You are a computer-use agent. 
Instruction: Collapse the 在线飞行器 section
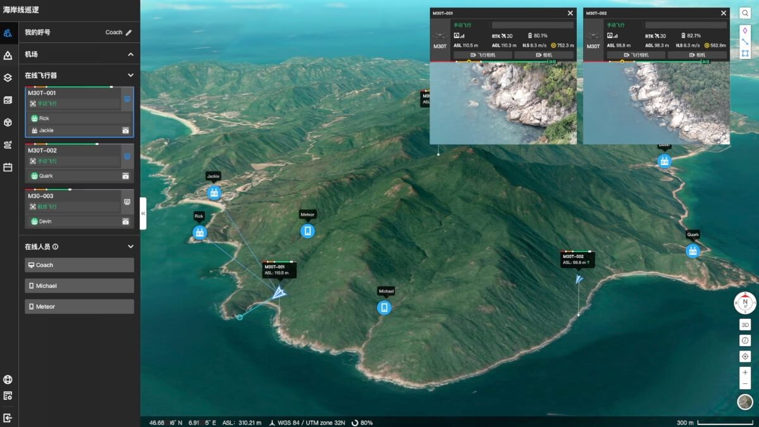coord(131,75)
